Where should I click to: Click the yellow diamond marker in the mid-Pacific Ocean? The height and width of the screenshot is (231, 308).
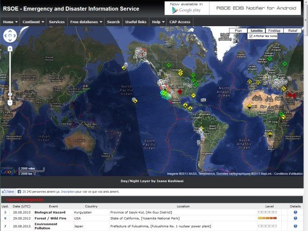click(x=135, y=101)
